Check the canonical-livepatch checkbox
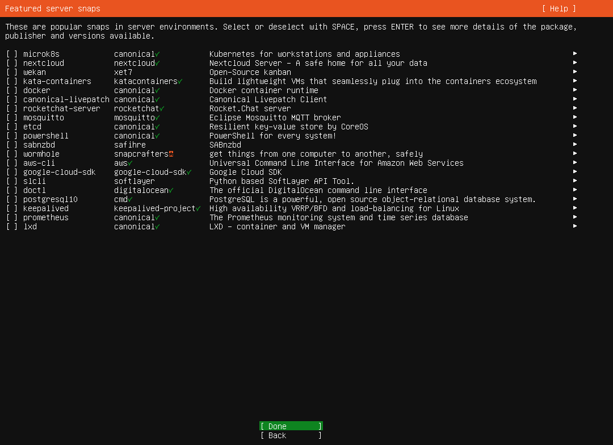613x445 pixels. click(12, 99)
